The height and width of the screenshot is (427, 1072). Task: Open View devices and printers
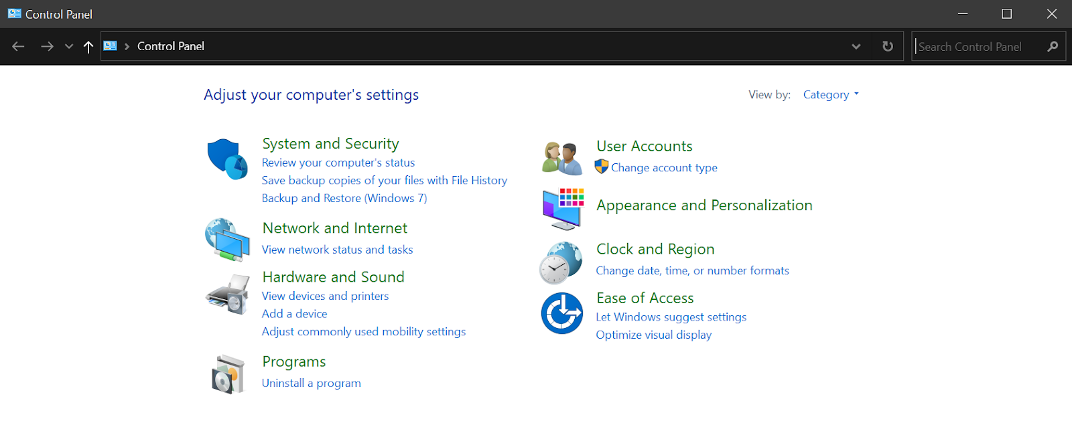coord(325,296)
